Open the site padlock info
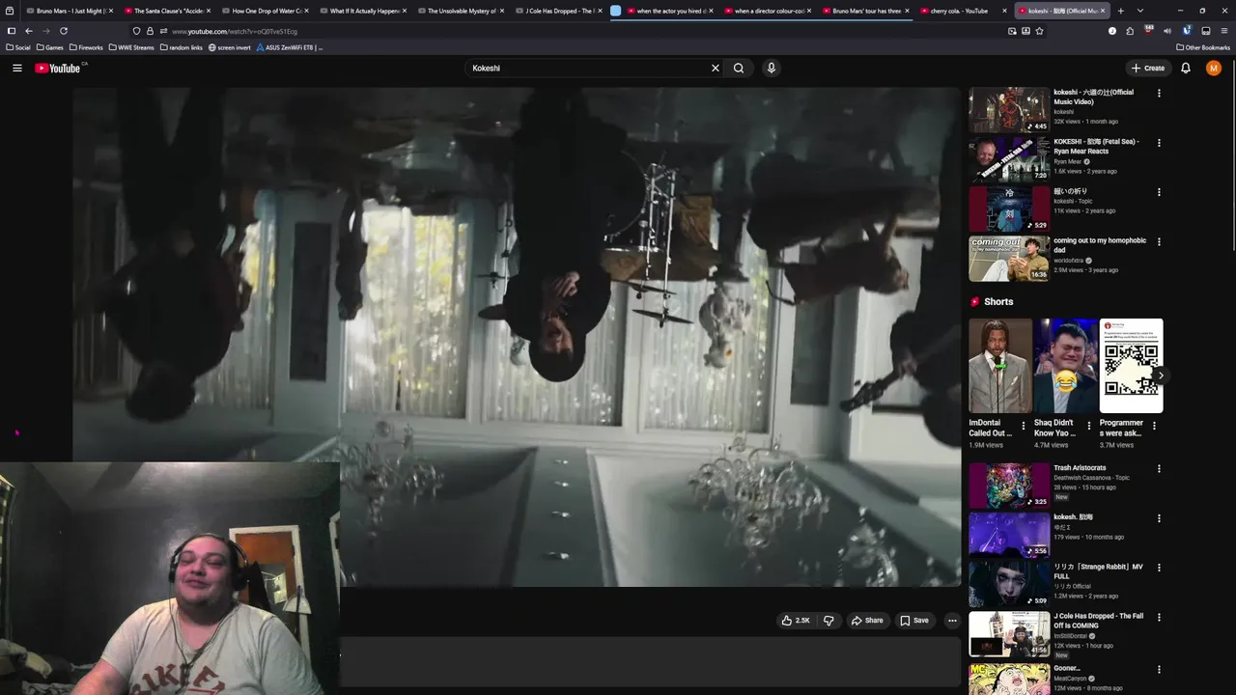This screenshot has width=1236, height=695. [150, 31]
